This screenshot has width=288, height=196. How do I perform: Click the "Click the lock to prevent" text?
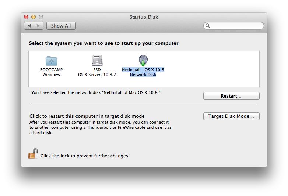85,156
